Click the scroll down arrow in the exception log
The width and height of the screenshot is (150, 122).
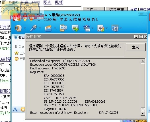tap(143, 113)
